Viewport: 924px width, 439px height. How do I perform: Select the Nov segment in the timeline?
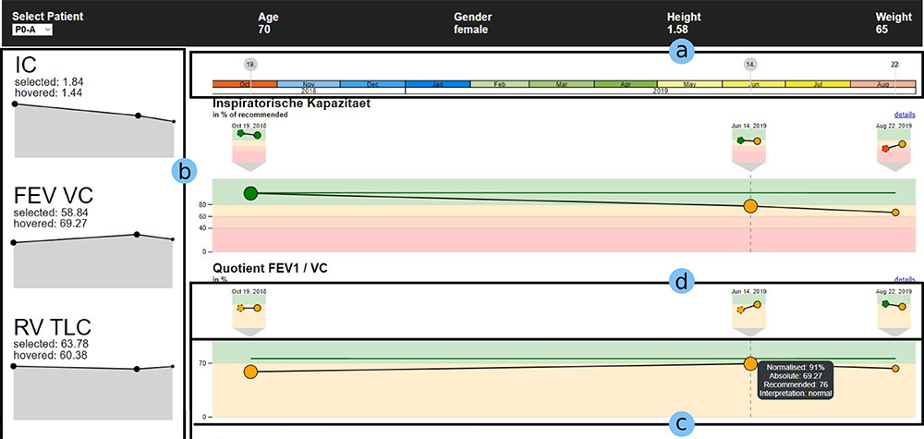click(309, 85)
